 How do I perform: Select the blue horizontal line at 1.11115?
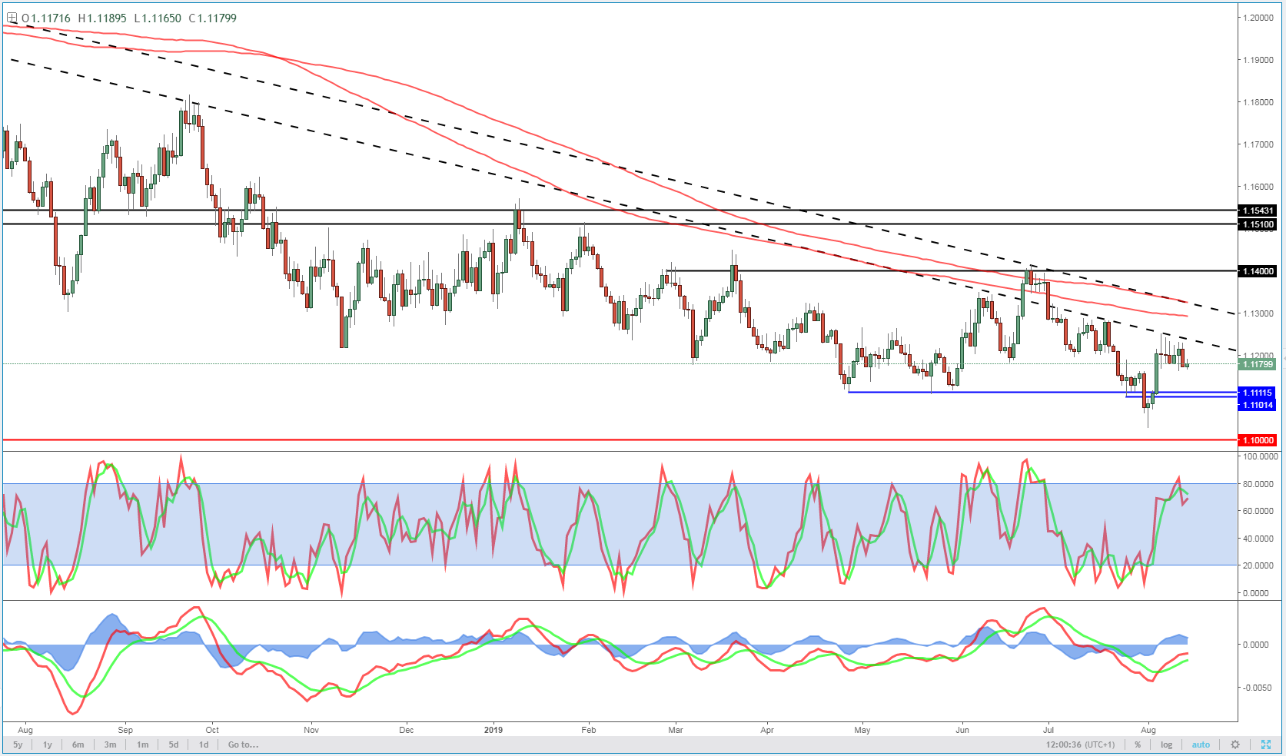[x=1043, y=392]
